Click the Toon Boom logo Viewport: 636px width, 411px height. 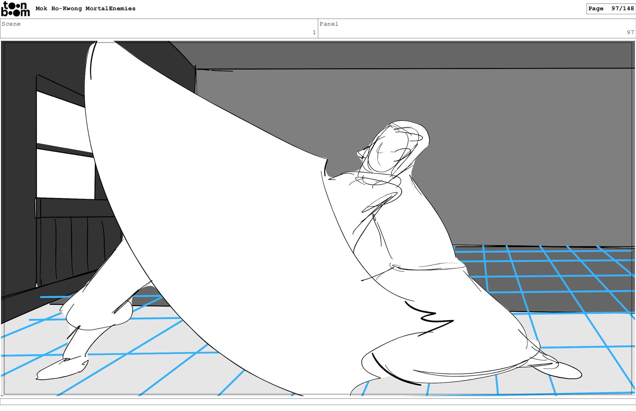(x=15, y=9)
